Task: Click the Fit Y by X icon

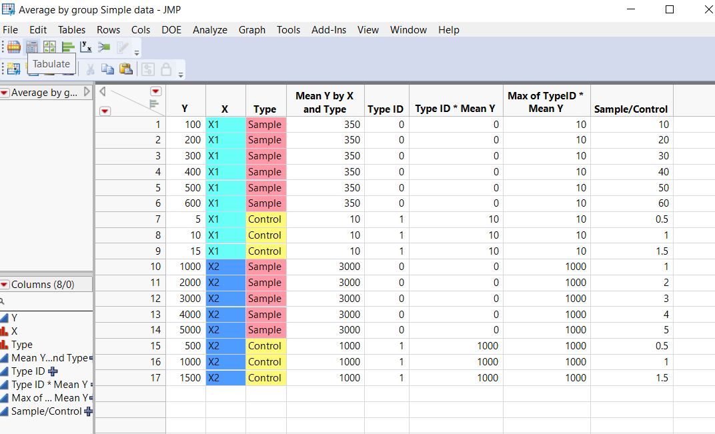Action: pos(85,47)
